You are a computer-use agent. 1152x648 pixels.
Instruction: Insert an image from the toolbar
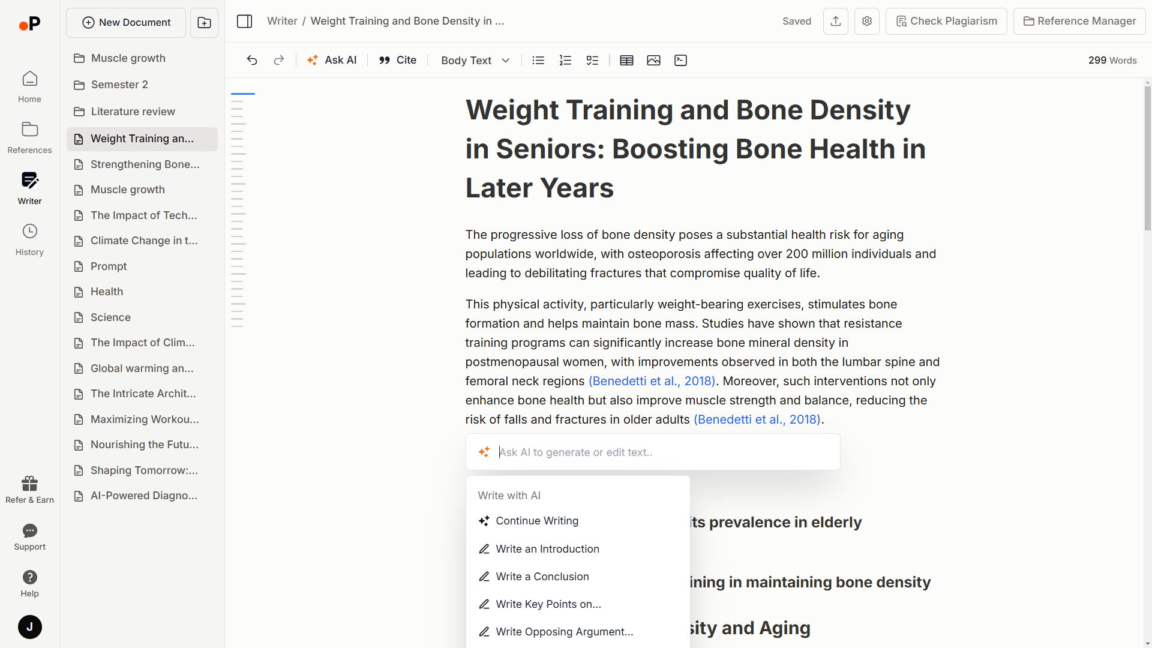[x=654, y=60]
